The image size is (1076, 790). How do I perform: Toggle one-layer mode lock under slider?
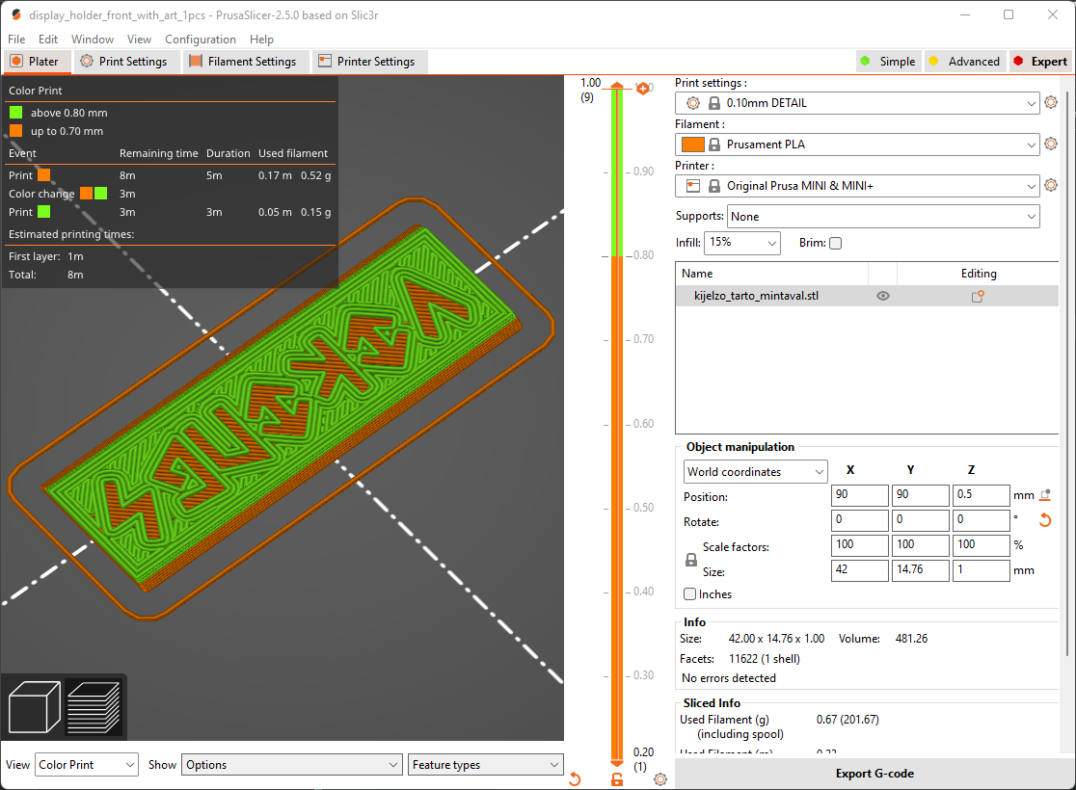pos(617,779)
